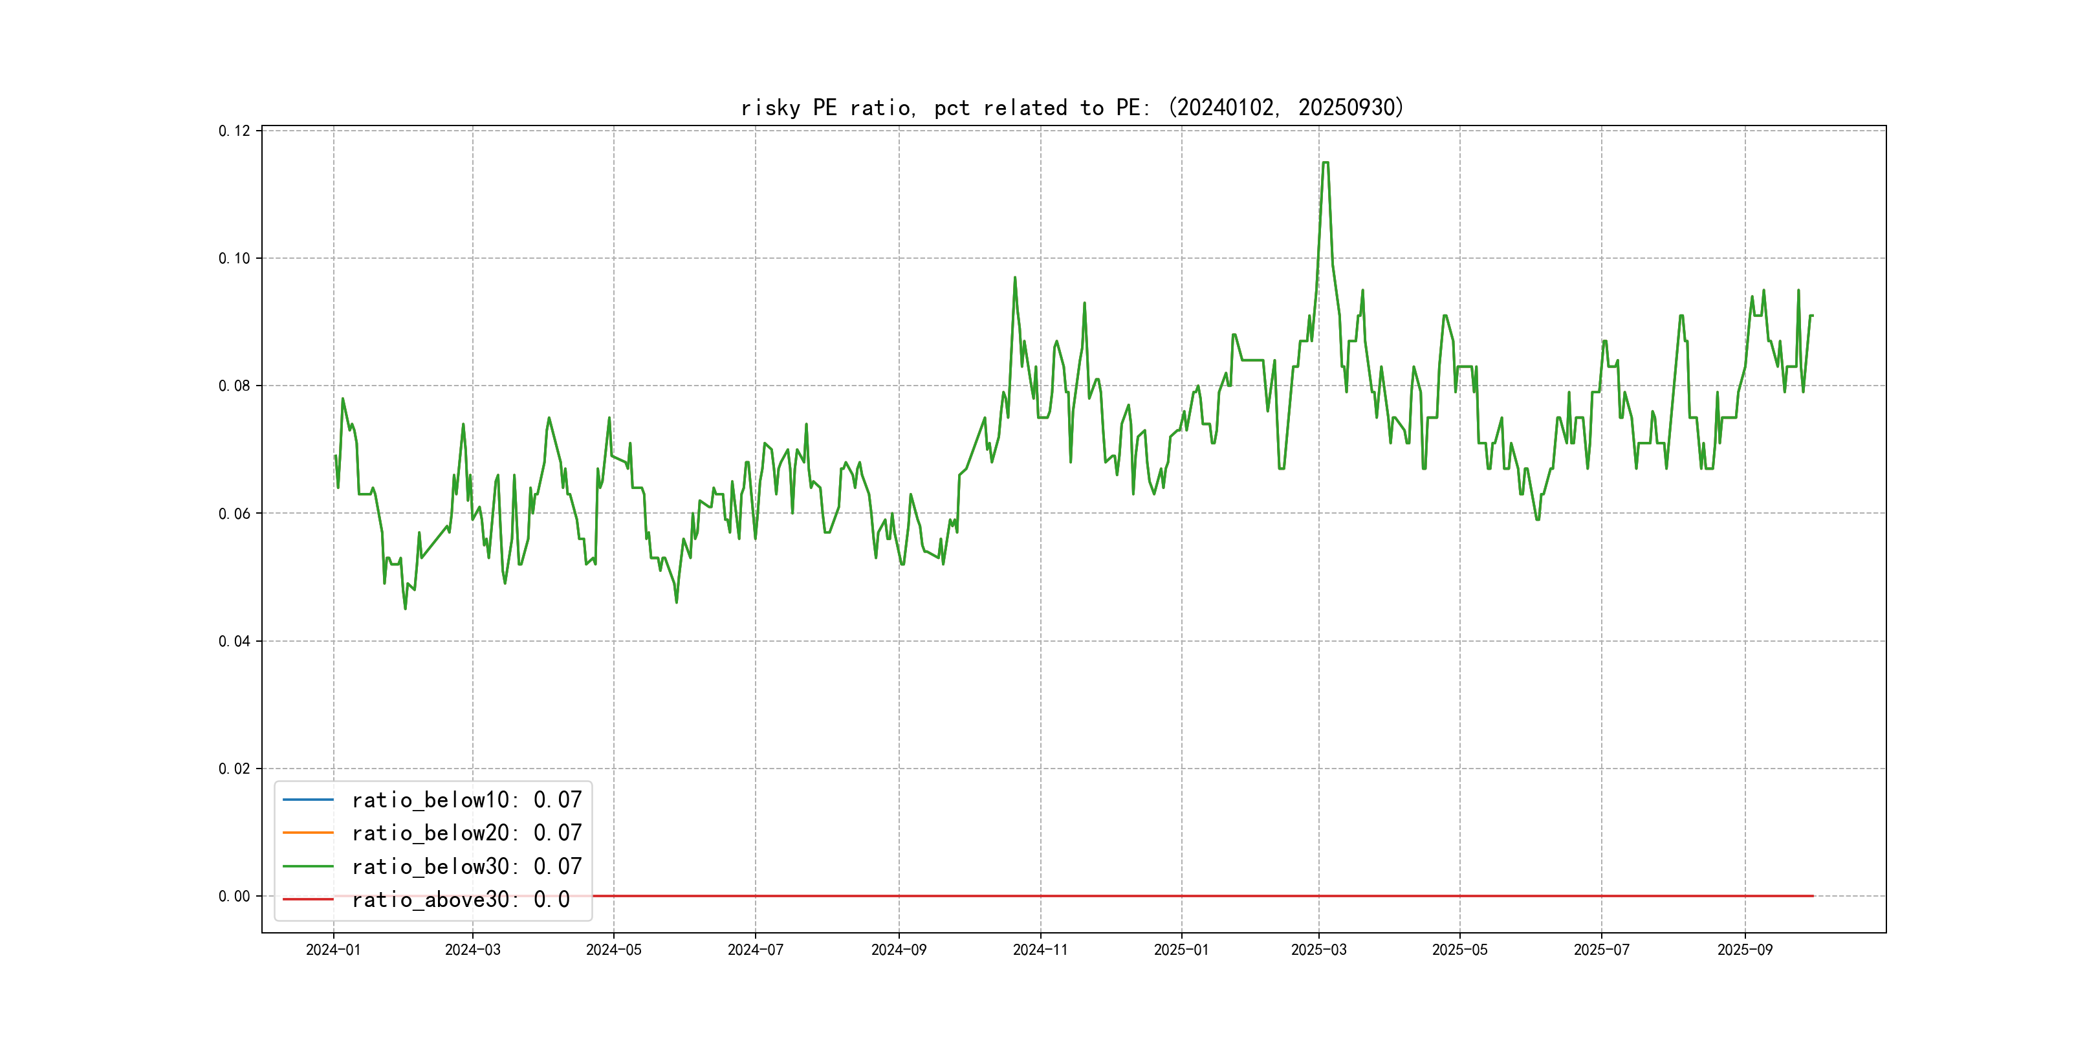Click the 0.12 y-axis tick label

234,131
